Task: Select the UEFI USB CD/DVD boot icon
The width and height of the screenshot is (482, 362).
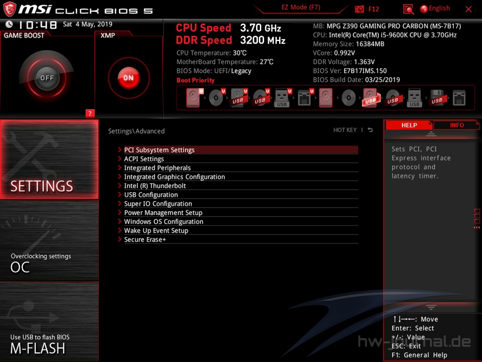Action: tap(261, 97)
